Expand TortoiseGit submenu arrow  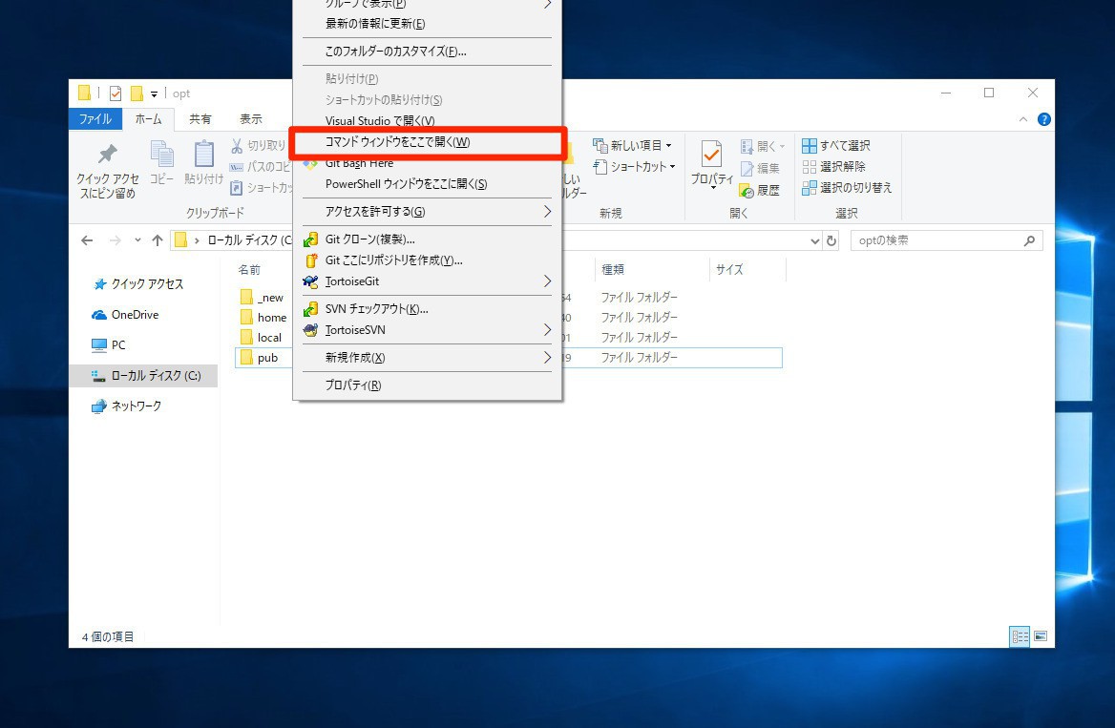[x=547, y=281]
